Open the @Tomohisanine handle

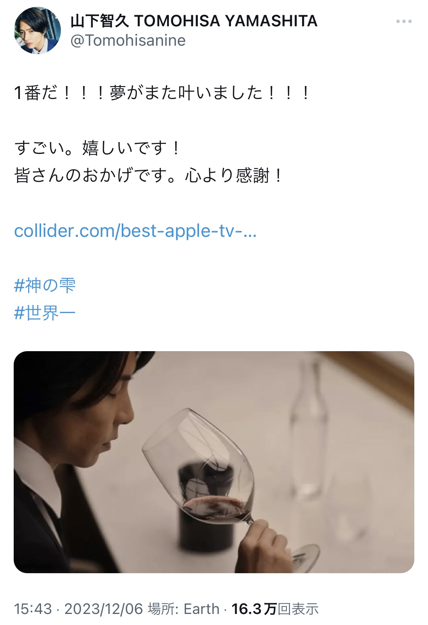coord(128,40)
